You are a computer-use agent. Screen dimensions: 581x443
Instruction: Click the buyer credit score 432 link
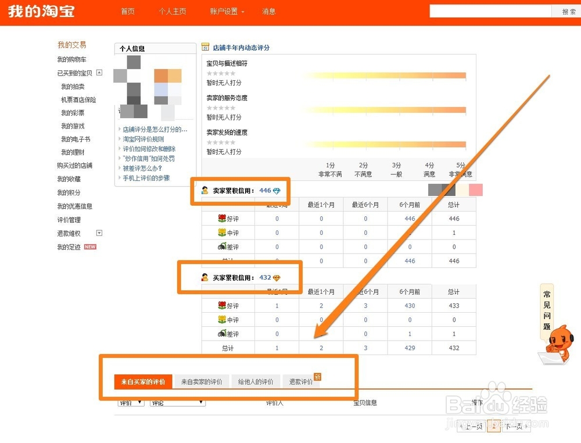(x=265, y=277)
